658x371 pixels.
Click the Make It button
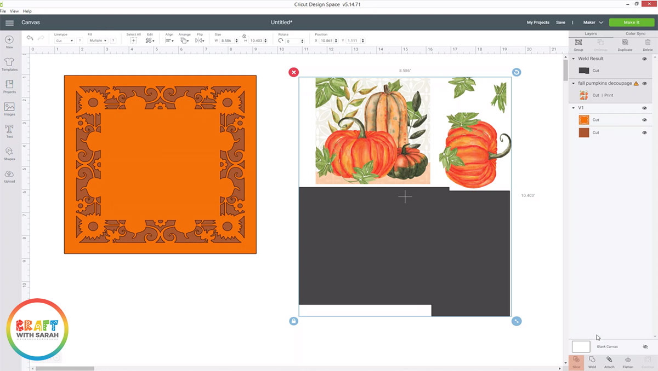click(x=631, y=22)
